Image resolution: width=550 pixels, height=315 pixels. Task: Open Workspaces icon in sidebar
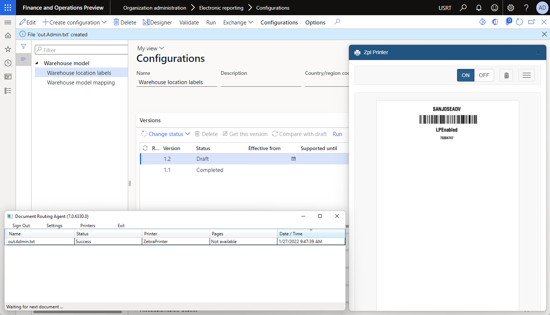click(x=8, y=77)
